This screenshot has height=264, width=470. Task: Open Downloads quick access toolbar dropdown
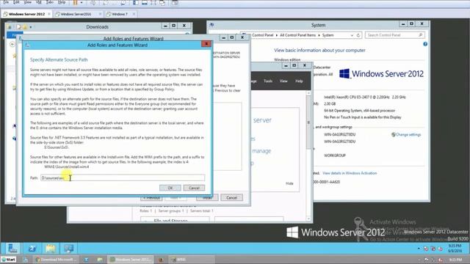coord(31,27)
